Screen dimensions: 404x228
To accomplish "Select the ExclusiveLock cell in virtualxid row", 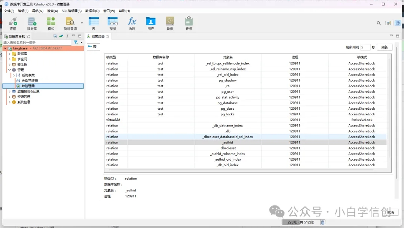I will pos(362,120).
